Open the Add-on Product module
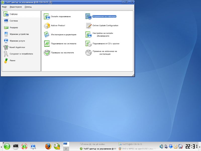201x151 pixels. pos(54,26)
